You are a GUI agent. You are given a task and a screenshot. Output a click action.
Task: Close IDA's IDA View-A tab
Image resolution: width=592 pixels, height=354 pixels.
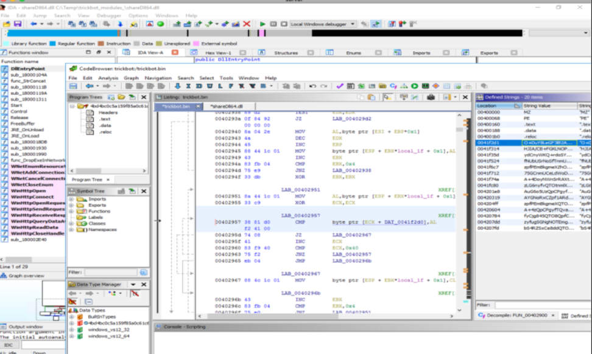click(x=175, y=53)
